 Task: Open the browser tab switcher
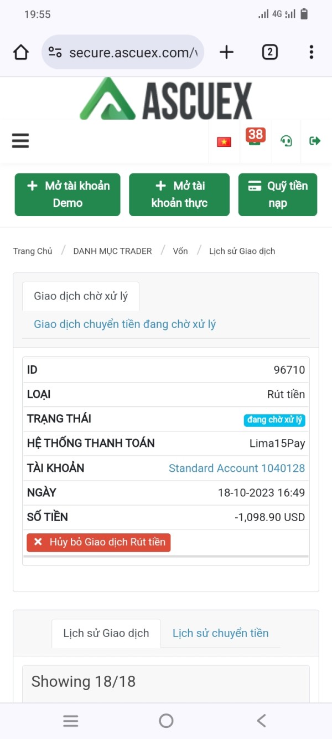coord(269,52)
